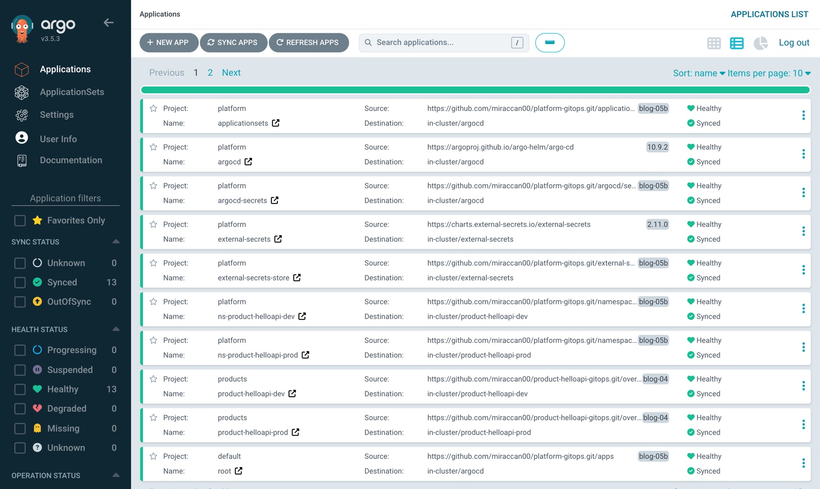820x489 pixels.
Task: Open external link for the root app
Action: pos(239,471)
